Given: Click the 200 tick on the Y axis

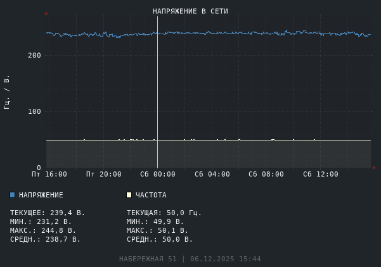Looking at the screenshot, I should click(34, 56).
